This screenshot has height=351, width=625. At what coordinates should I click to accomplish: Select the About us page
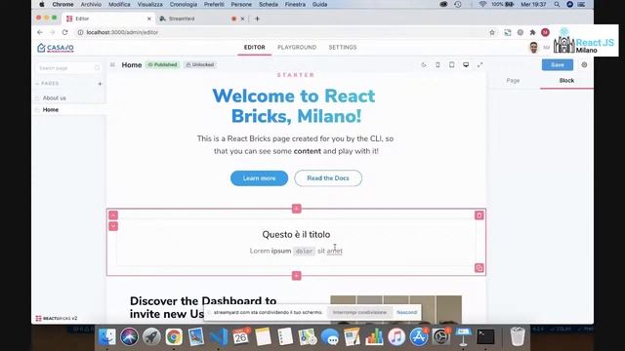pyautogui.click(x=55, y=97)
